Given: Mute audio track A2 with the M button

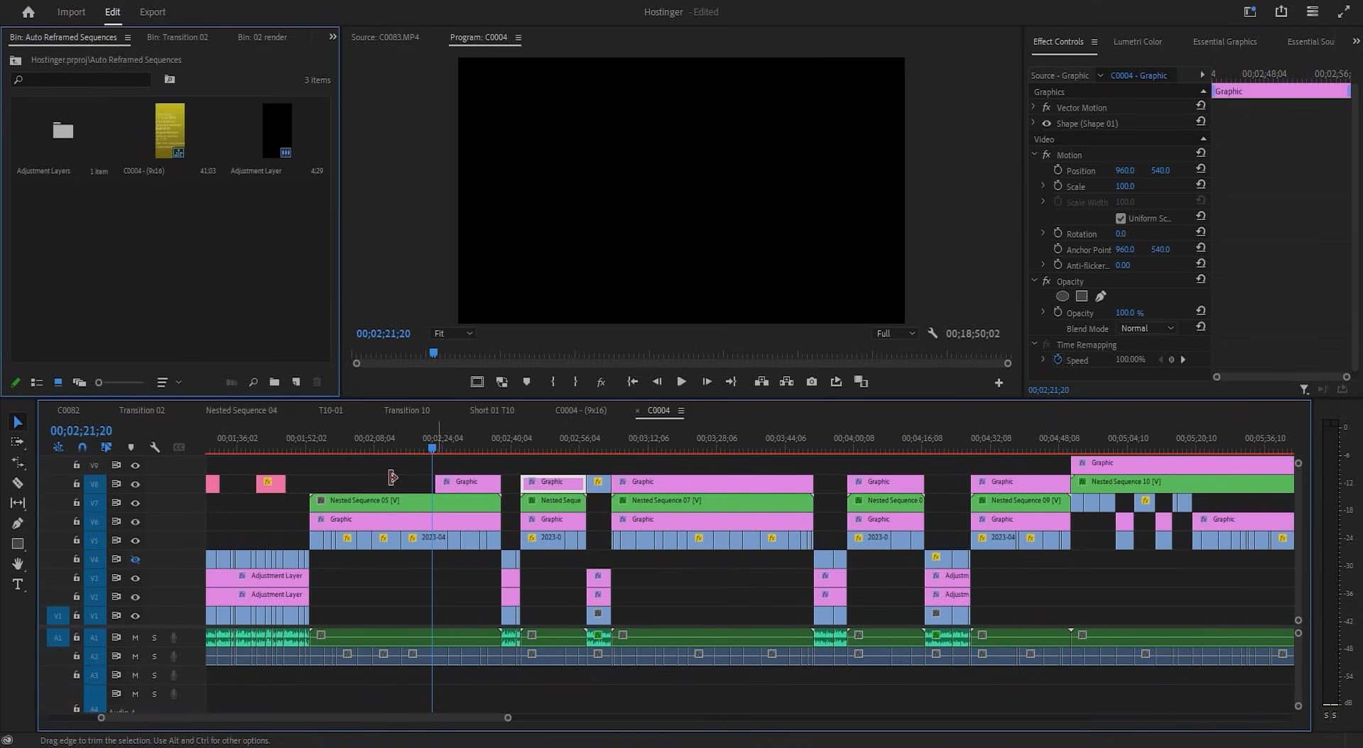Looking at the screenshot, I should [134, 656].
